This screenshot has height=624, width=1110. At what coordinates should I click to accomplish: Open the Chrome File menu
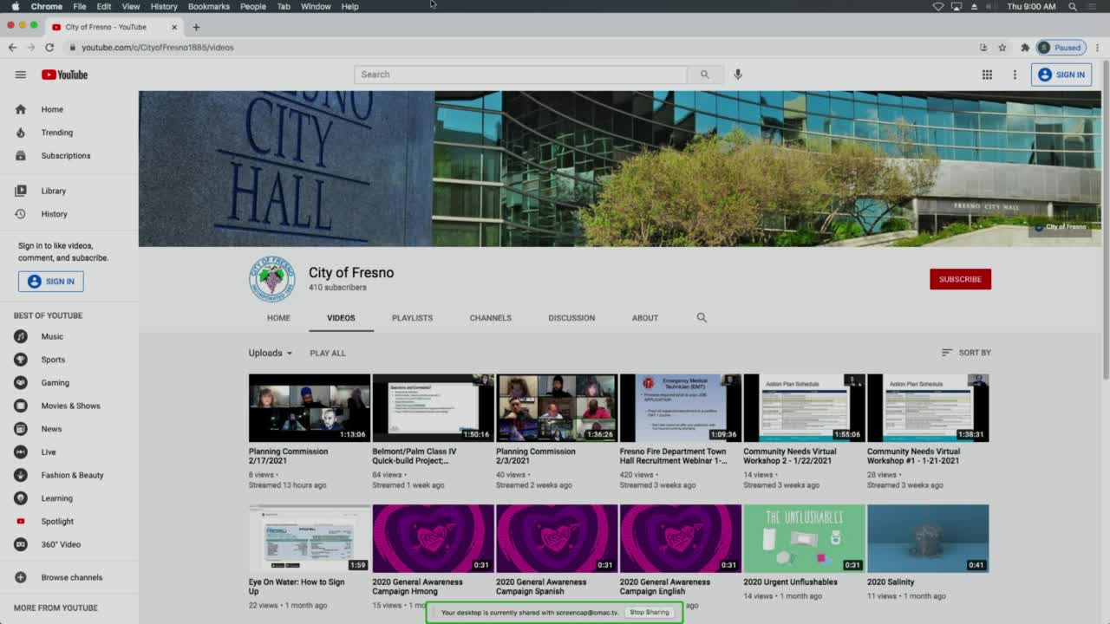pos(80,6)
